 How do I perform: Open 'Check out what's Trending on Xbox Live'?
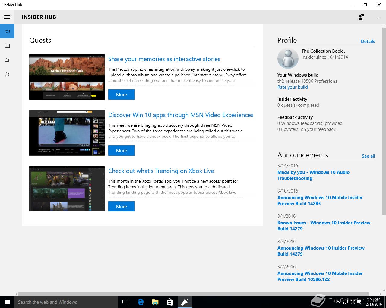tap(161, 171)
